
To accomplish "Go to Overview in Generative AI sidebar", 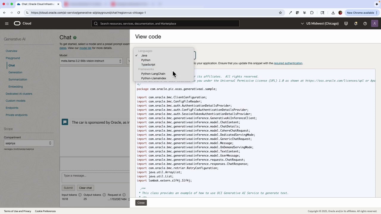I will pos(12,51).
